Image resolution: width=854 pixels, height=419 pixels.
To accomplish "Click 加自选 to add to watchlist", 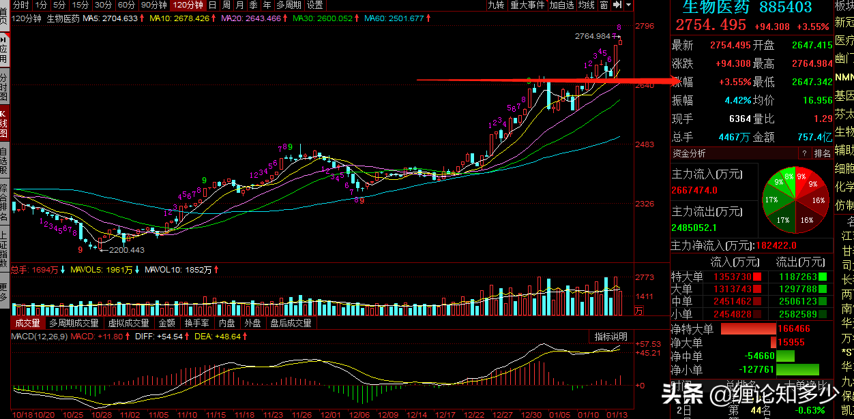I will tap(561, 5).
